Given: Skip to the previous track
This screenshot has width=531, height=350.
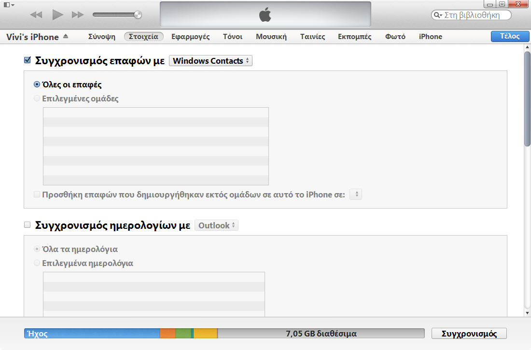Looking at the screenshot, I should pyautogui.click(x=36, y=14).
